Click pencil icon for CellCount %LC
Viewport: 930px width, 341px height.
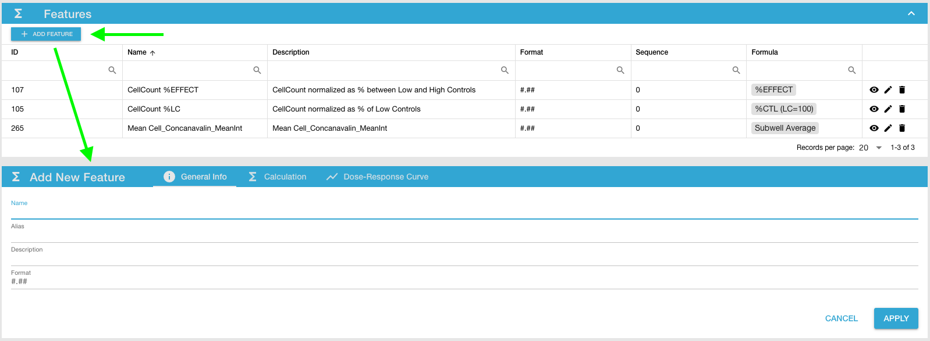click(888, 109)
